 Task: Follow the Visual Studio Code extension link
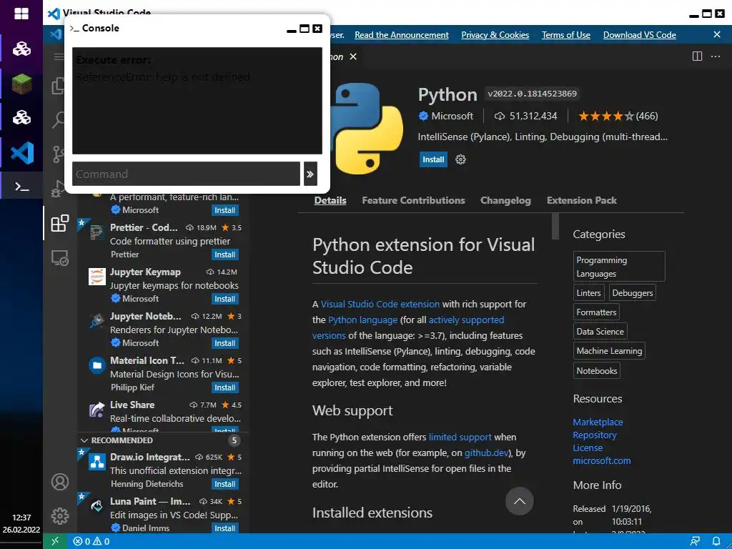coord(380,304)
